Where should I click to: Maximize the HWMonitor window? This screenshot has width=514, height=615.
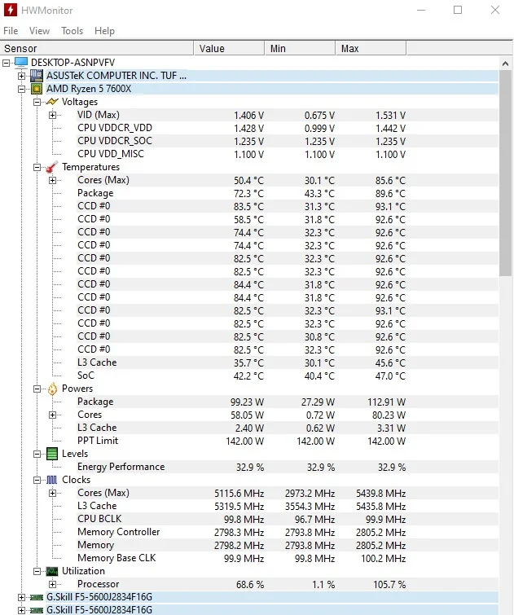(458, 10)
